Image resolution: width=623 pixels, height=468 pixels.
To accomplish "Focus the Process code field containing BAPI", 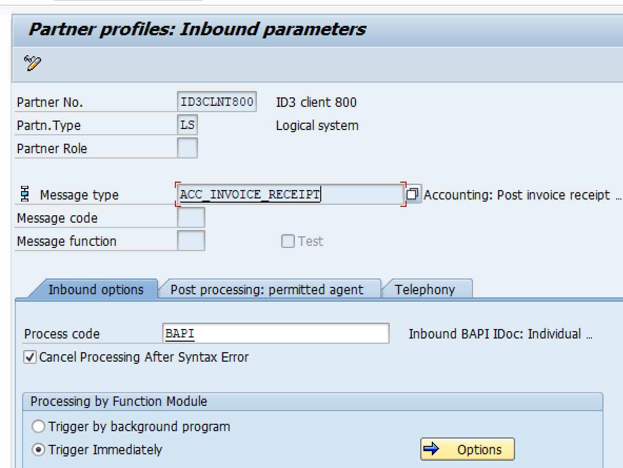I will click(x=276, y=334).
